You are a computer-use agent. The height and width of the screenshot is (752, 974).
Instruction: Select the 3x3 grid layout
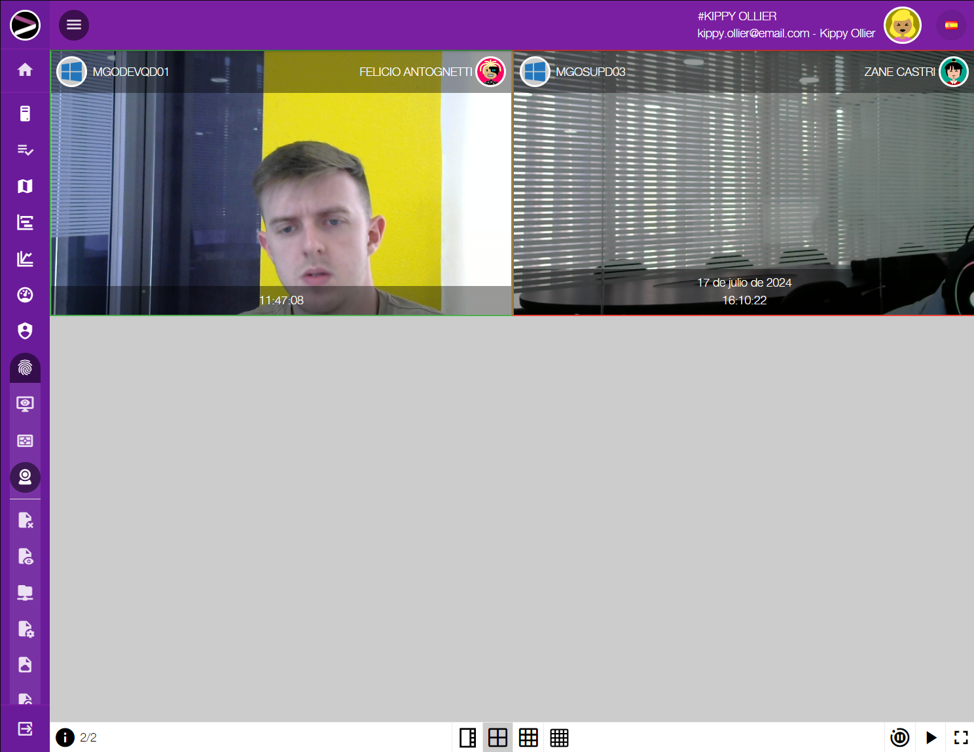tap(528, 738)
